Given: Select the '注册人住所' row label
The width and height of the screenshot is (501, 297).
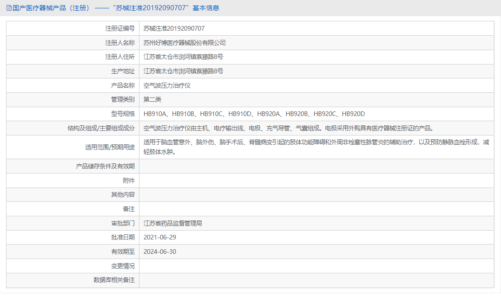Looking at the screenshot, I should tap(120, 57).
